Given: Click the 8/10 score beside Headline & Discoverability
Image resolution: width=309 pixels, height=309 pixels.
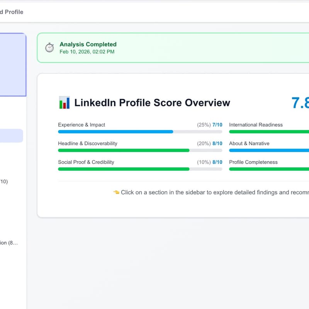Looking at the screenshot, I should pos(218,143).
